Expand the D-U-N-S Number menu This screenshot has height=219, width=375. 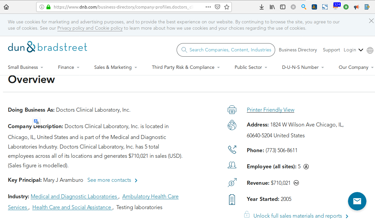[303, 67]
